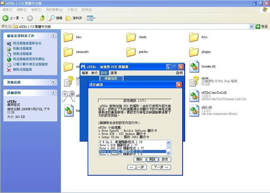This screenshot has width=270, height=193.
Task: Open the Explorer 工具(T) menu
Action: click(x=72, y=10)
